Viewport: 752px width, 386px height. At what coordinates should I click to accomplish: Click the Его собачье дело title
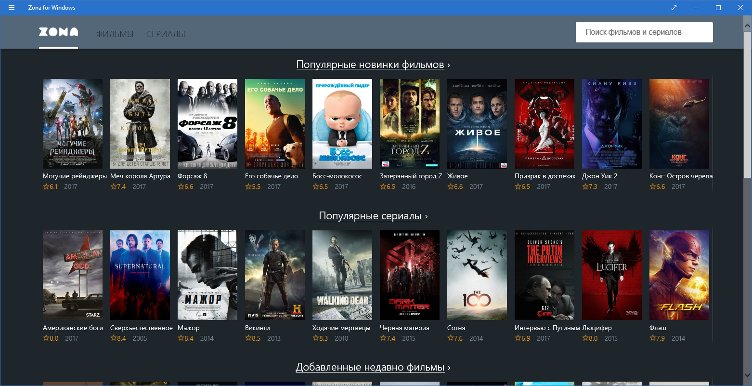pos(272,176)
